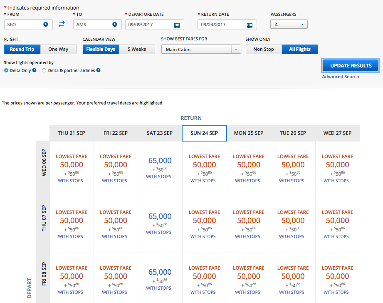Open the departure date calendar icon
The image size is (383, 303).
coord(177,25)
